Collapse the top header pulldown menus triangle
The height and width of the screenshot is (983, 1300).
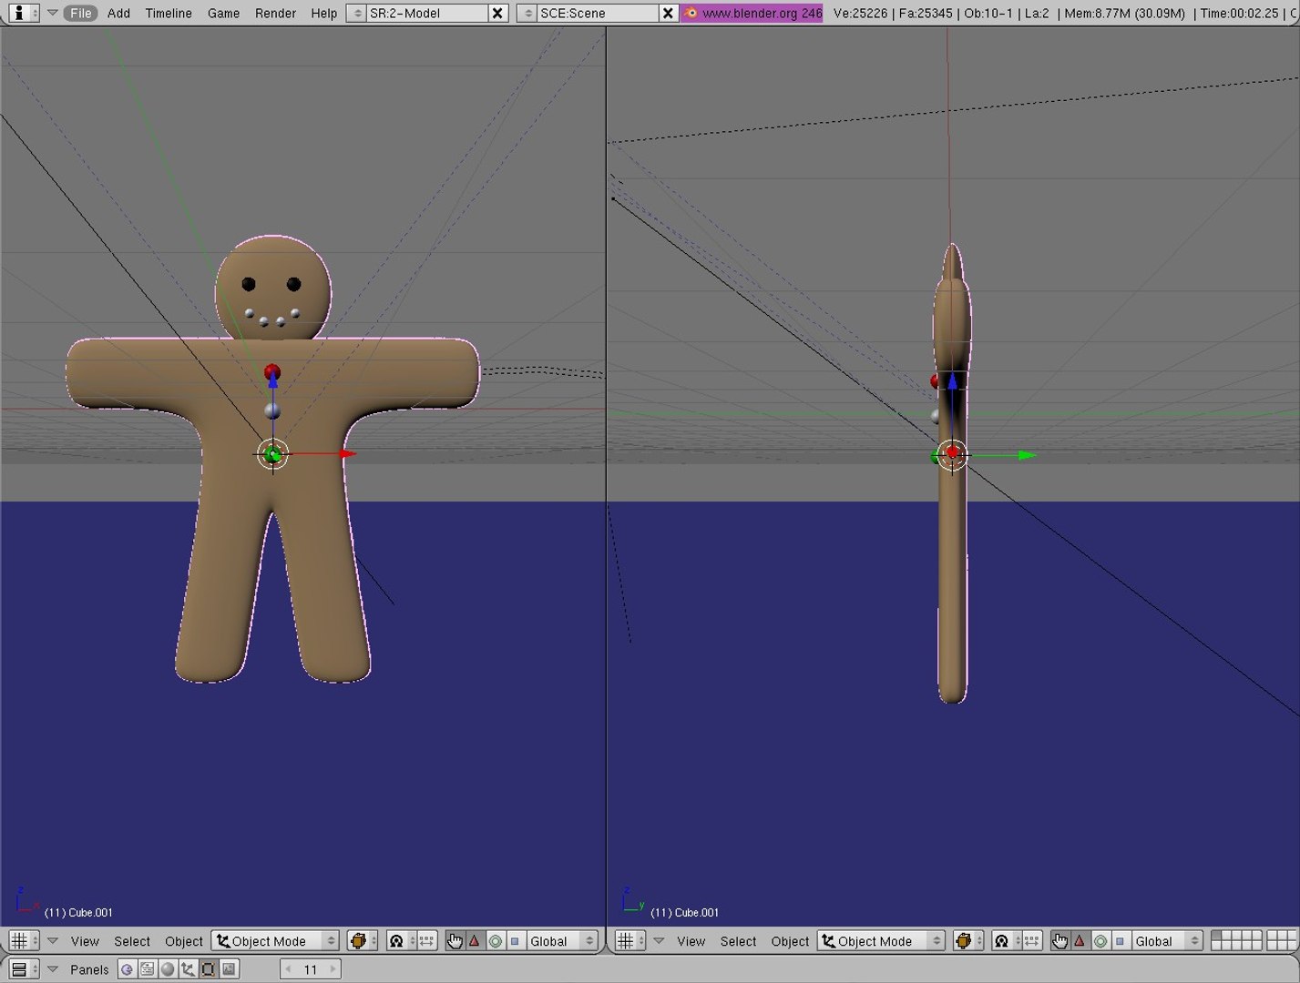tap(52, 13)
